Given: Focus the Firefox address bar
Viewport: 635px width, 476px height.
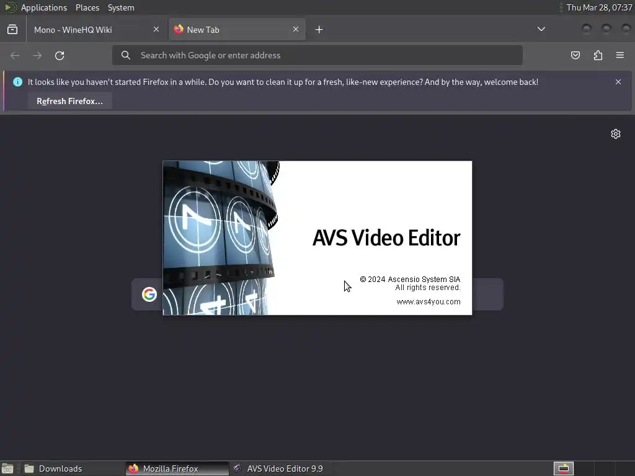Looking at the screenshot, I should click(317, 55).
